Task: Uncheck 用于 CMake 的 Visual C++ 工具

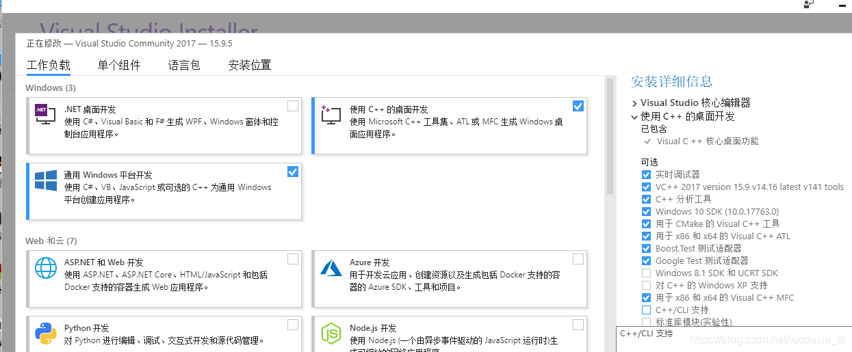Action: [x=646, y=224]
